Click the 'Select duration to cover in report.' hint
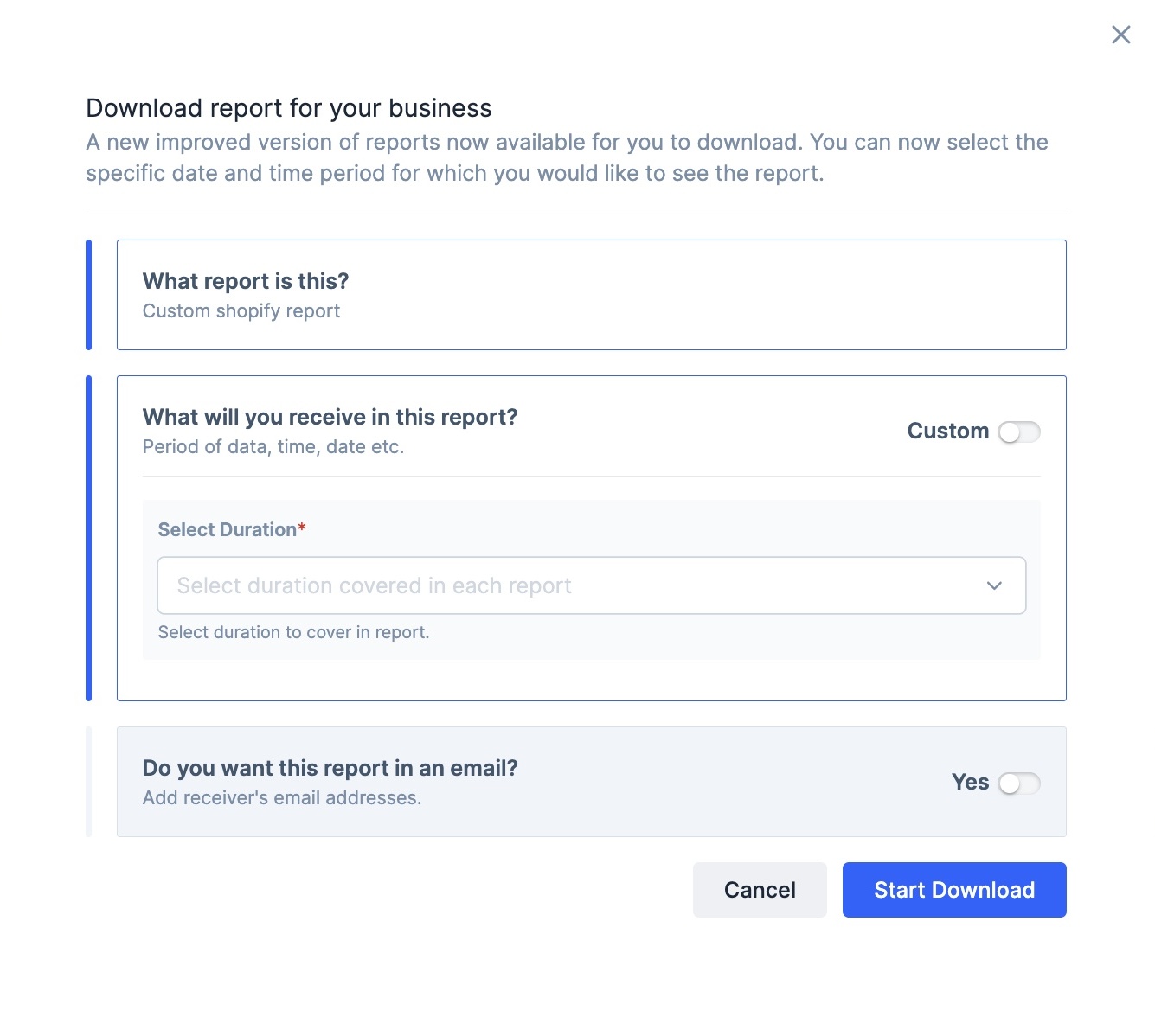Screen dimensions: 1155x1017 coord(293,632)
